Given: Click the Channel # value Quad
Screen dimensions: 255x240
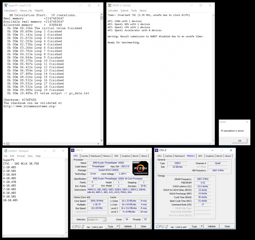Looking at the screenshot, I should (218, 163).
